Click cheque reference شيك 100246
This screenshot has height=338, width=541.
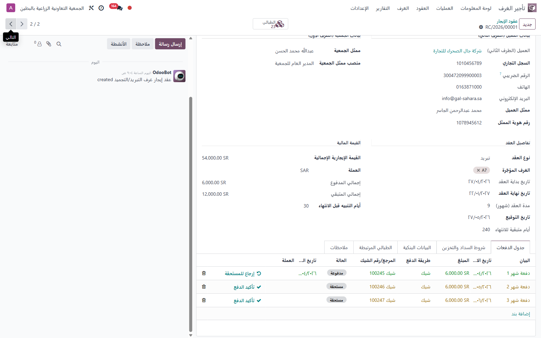point(382,287)
